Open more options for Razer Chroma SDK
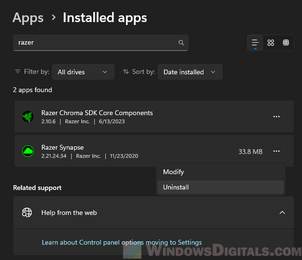302x260 pixels. (x=277, y=117)
